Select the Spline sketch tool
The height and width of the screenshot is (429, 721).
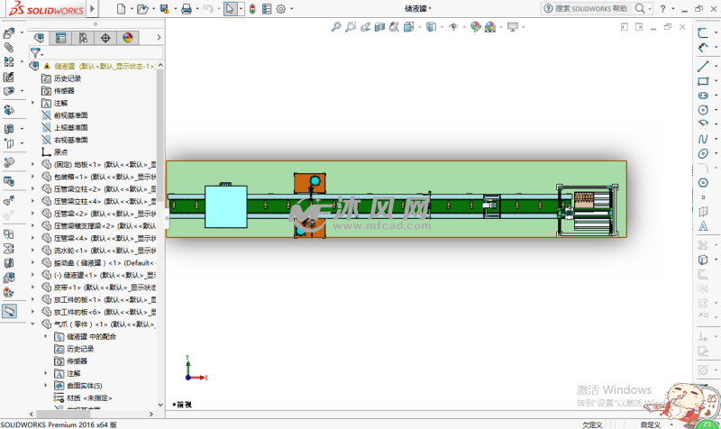click(703, 139)
